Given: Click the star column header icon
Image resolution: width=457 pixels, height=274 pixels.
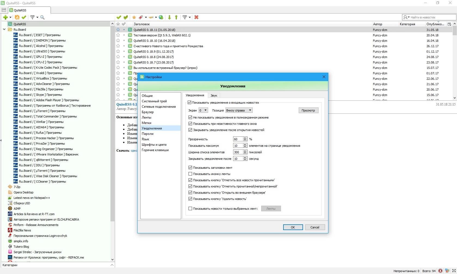Looking at the screenshot, I should tap(118, 24).
